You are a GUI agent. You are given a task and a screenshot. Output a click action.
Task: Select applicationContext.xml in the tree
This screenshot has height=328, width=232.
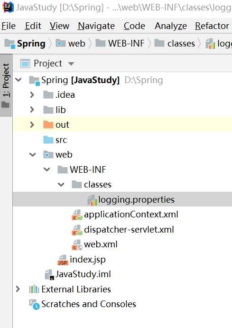(x=131, y=215)
